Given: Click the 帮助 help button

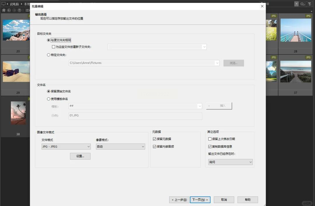Looking at the screenshot, I should [x=248, y=200].
